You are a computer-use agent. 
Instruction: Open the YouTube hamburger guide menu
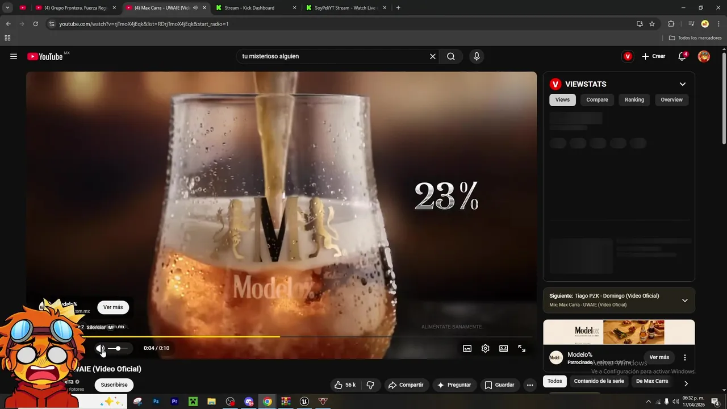click(x=14, y=56)
